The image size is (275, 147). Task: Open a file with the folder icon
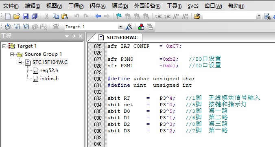[x=17, y=16]
